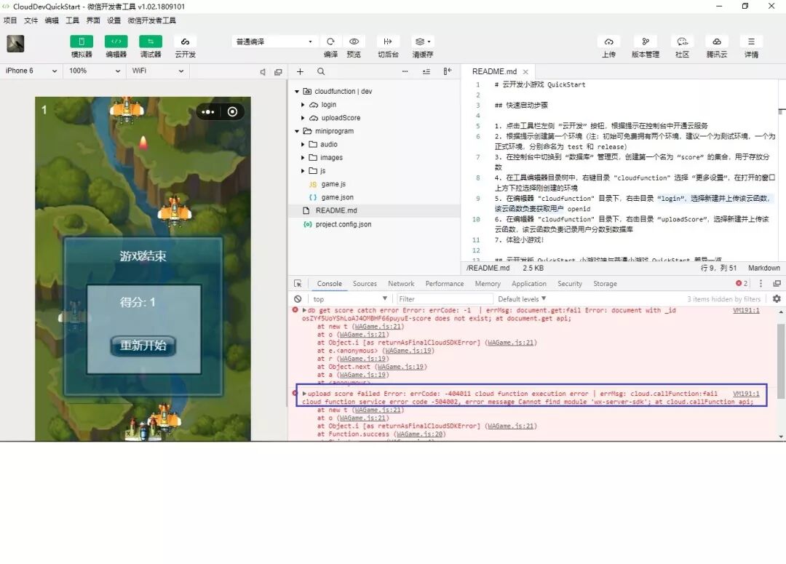Click the preview eye icon
This screenshot has height=564, width=786.
click(x=354, y=41)
